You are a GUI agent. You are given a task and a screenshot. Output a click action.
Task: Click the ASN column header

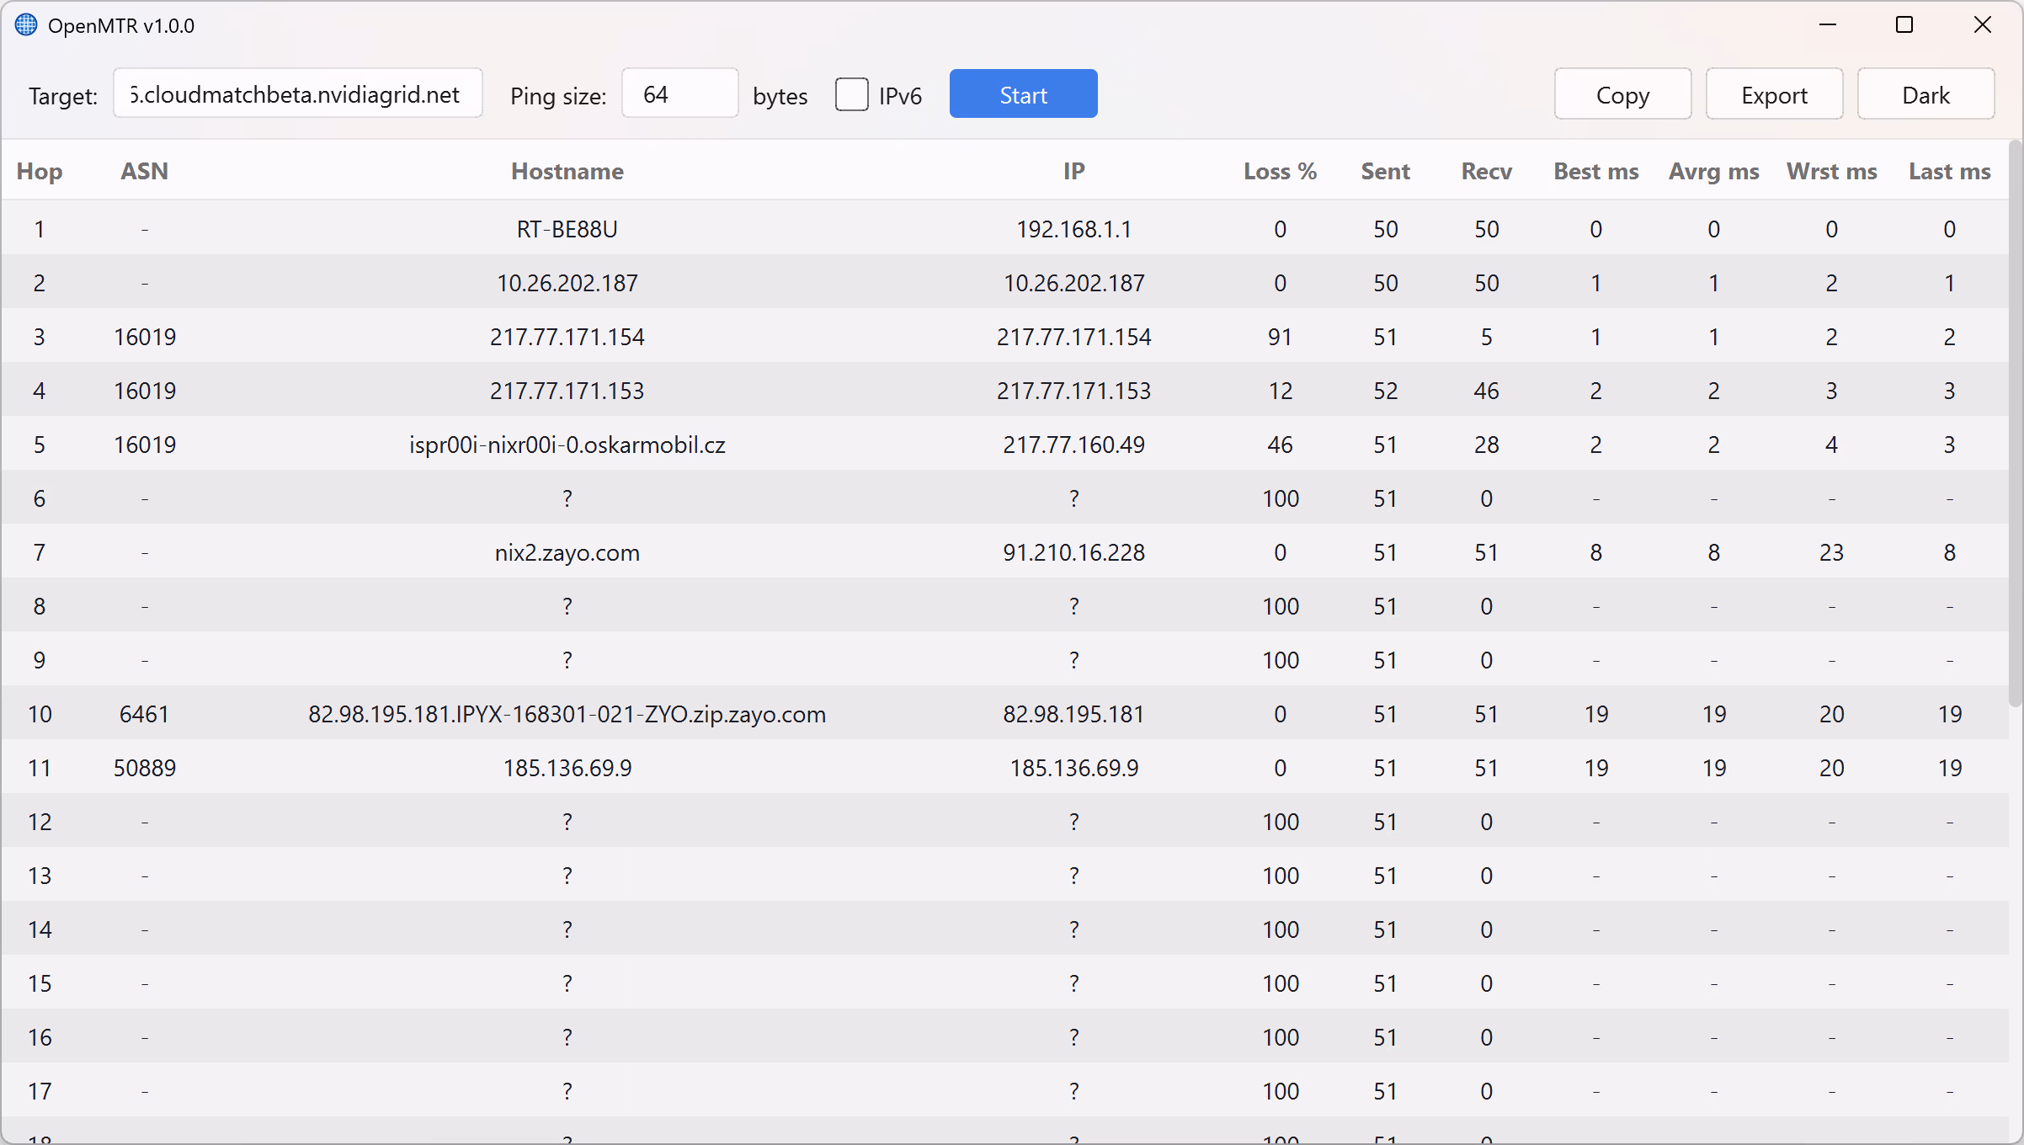point(144,171)
